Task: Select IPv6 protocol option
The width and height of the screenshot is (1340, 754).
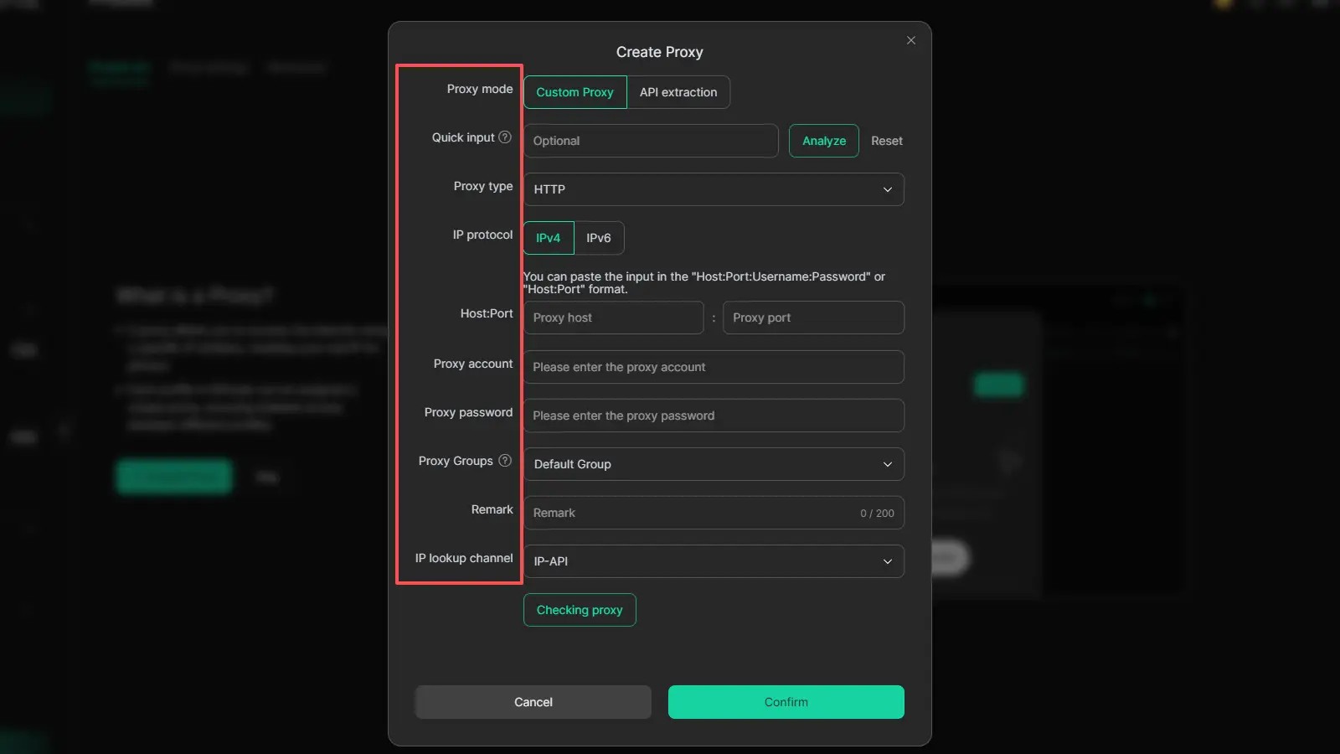Action: click(599, 238)
